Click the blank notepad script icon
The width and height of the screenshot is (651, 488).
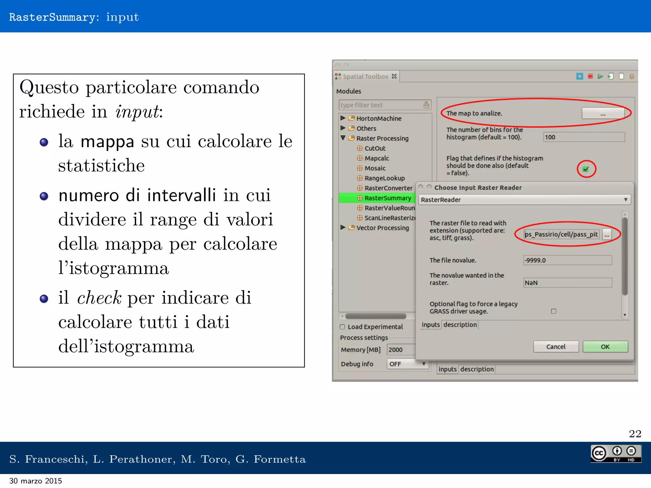(621, 76)
